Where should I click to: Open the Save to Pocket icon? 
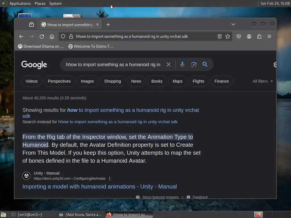pos(239,36)
